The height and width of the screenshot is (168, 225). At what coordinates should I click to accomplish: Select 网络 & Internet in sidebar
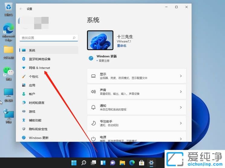point(40,68)
